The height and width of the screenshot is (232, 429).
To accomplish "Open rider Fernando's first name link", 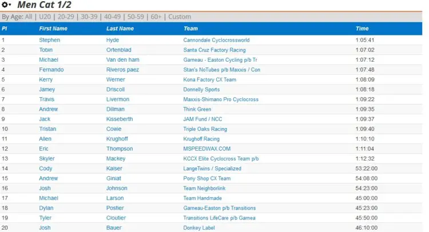I will pyautogui.click(x=51, y=69).
